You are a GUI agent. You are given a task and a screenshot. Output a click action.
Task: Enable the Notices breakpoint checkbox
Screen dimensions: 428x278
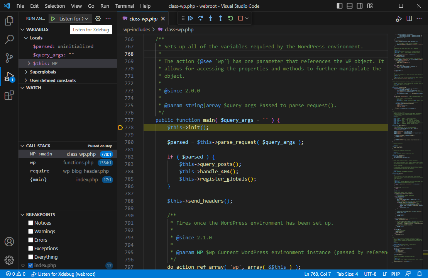click(x=30, y=223)
